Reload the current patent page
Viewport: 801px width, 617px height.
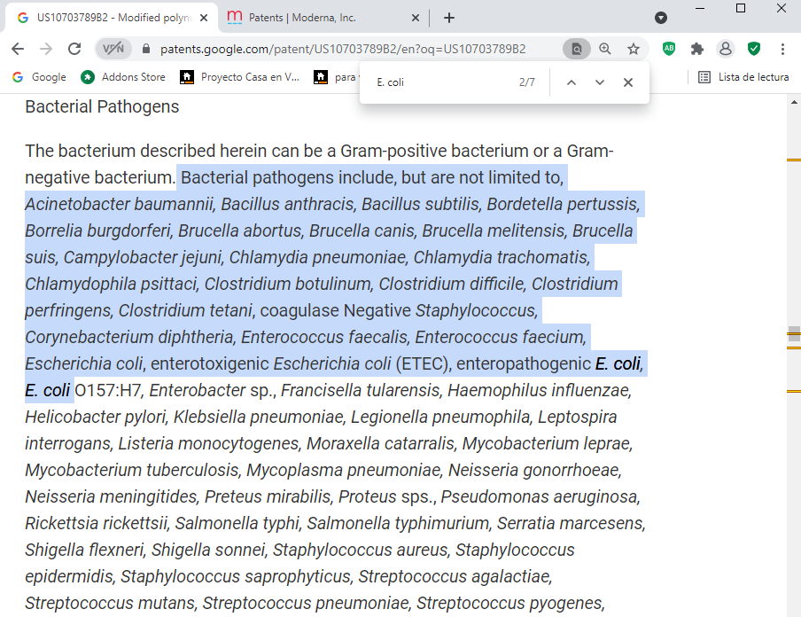74,49
